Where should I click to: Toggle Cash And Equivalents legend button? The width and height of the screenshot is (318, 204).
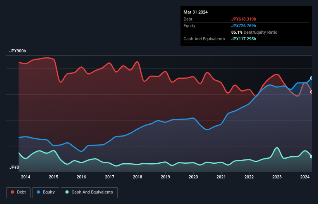[x=89, y=192]
